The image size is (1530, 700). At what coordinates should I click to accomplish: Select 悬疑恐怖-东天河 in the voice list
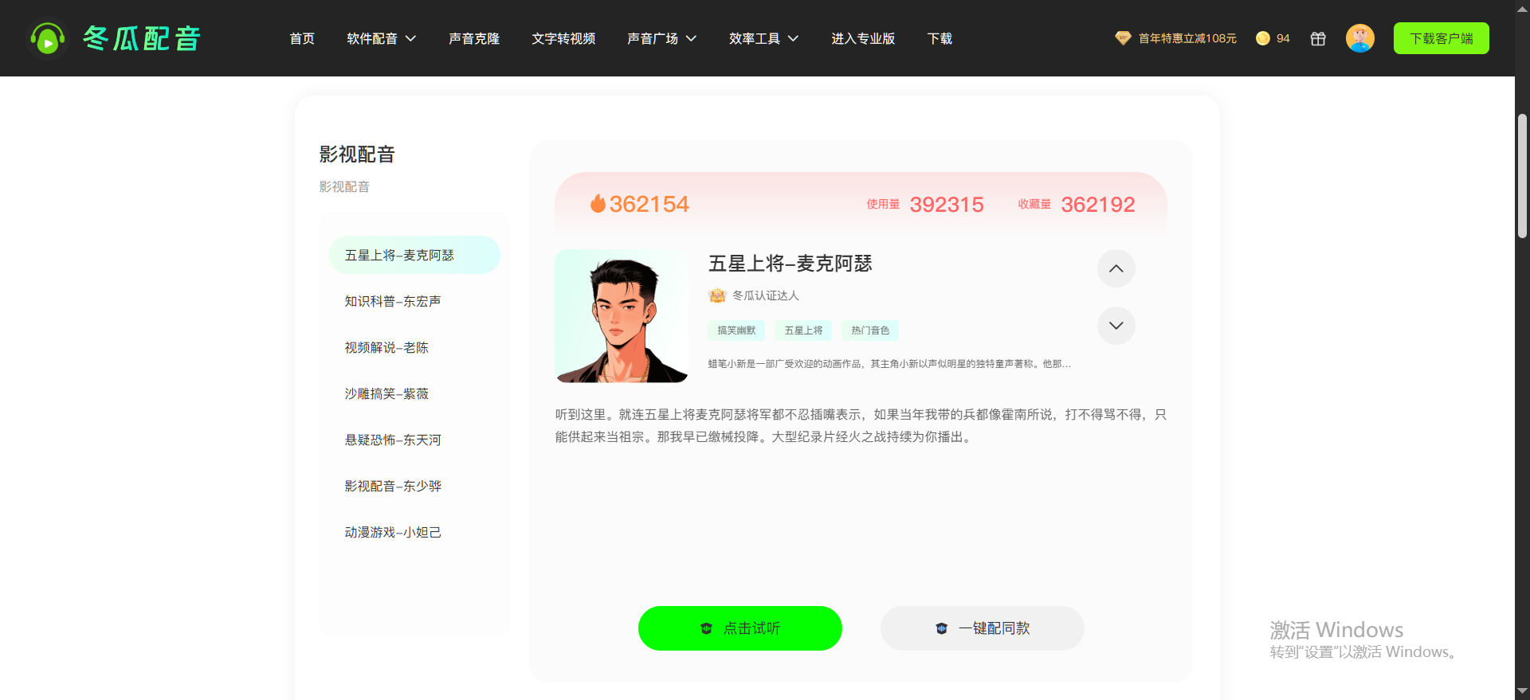(x=414, y=440)
